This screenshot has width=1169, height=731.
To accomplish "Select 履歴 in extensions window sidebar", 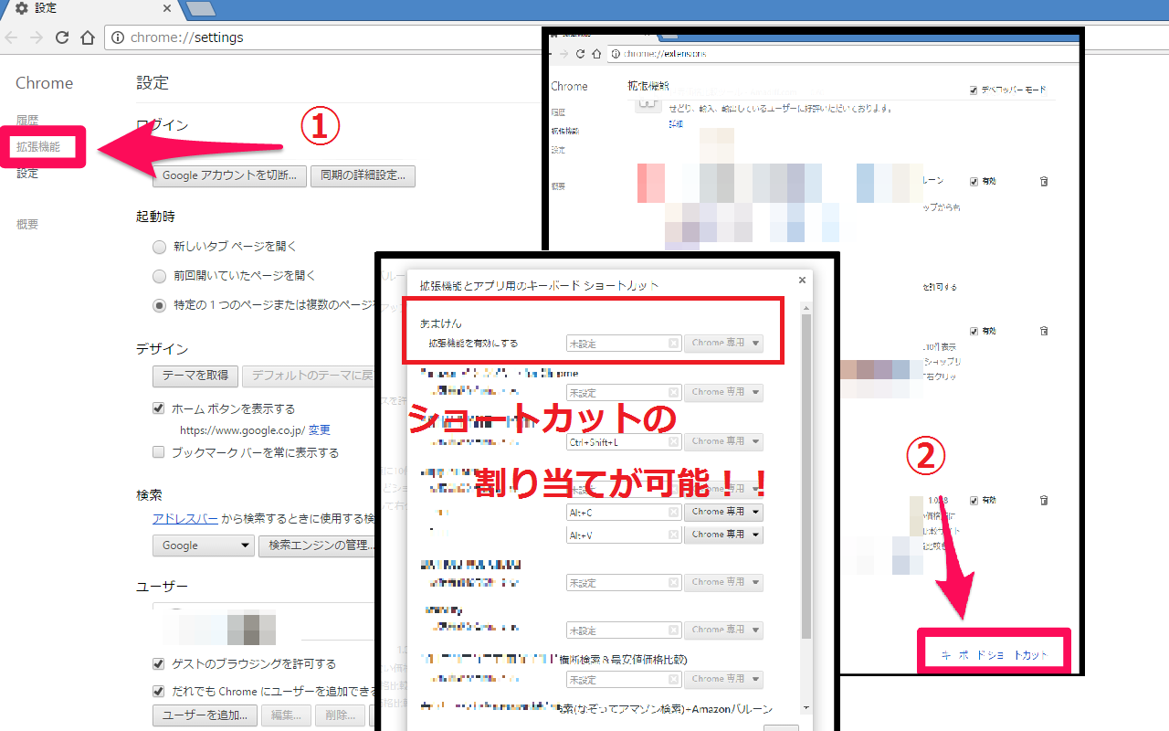I will pos(558,111).
